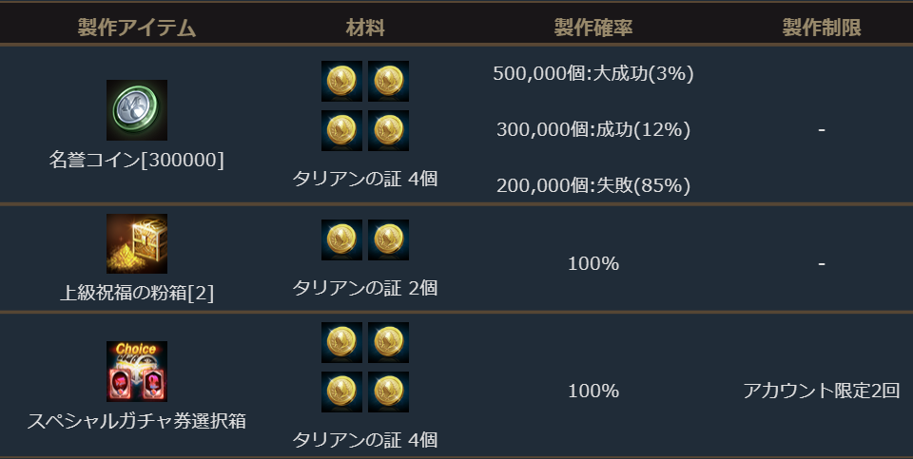The height and width of the screenshot is (459, 913).
Task: Click left gold coin in 上級祝福の粉箱 row
Action: 341,239
